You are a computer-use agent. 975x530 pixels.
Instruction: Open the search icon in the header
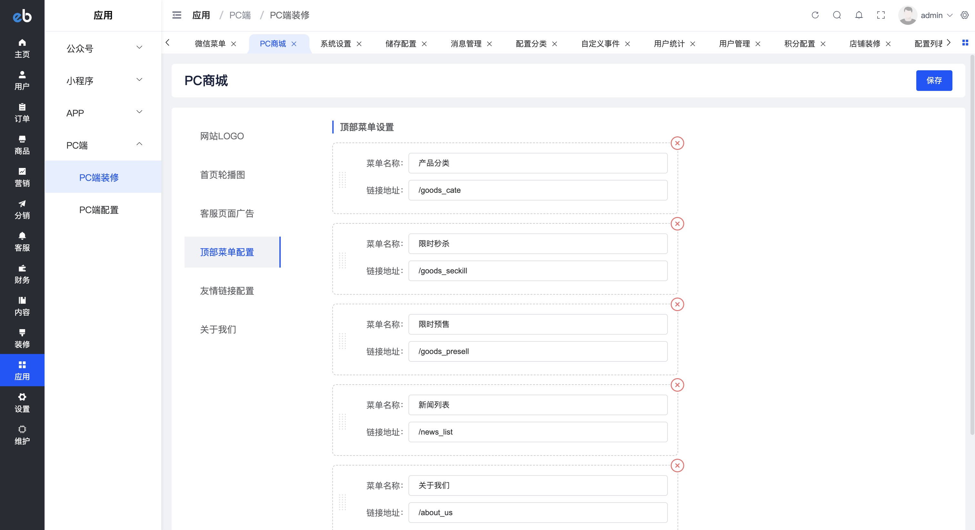(x=837, y=15)
